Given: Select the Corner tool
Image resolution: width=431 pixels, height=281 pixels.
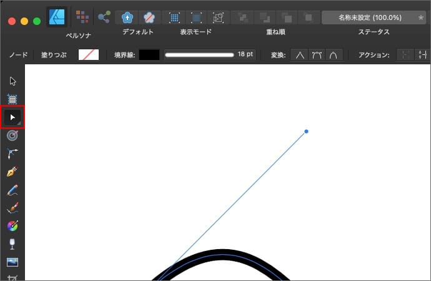Looking at the screenshot, I should pyautogui.click(x=12, y=153).
